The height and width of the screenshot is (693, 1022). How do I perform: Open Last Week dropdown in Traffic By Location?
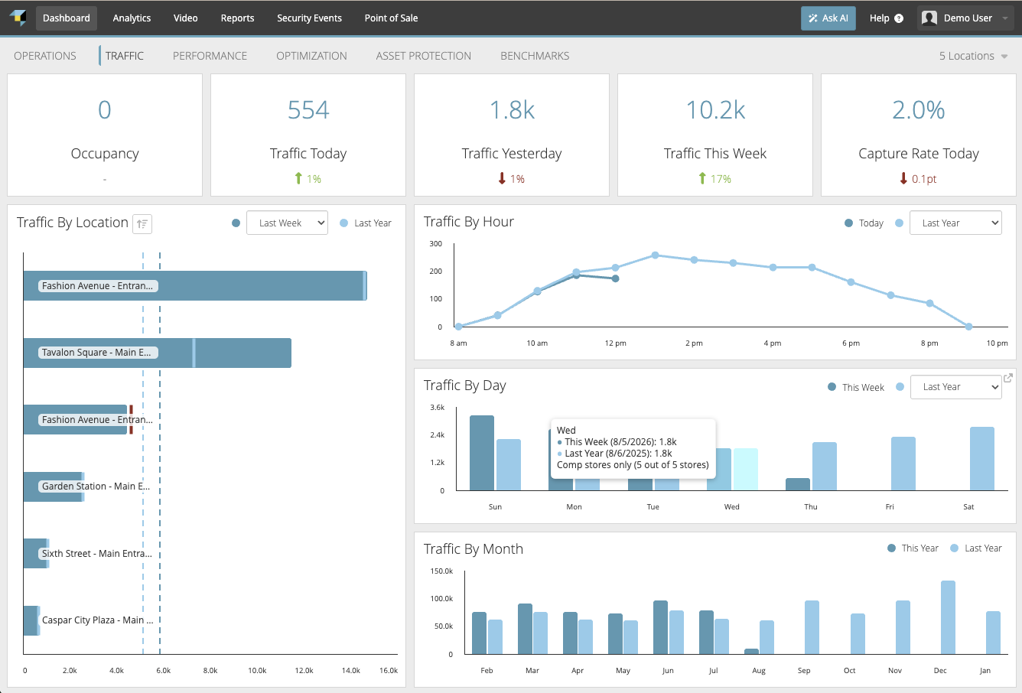(287, 223)
